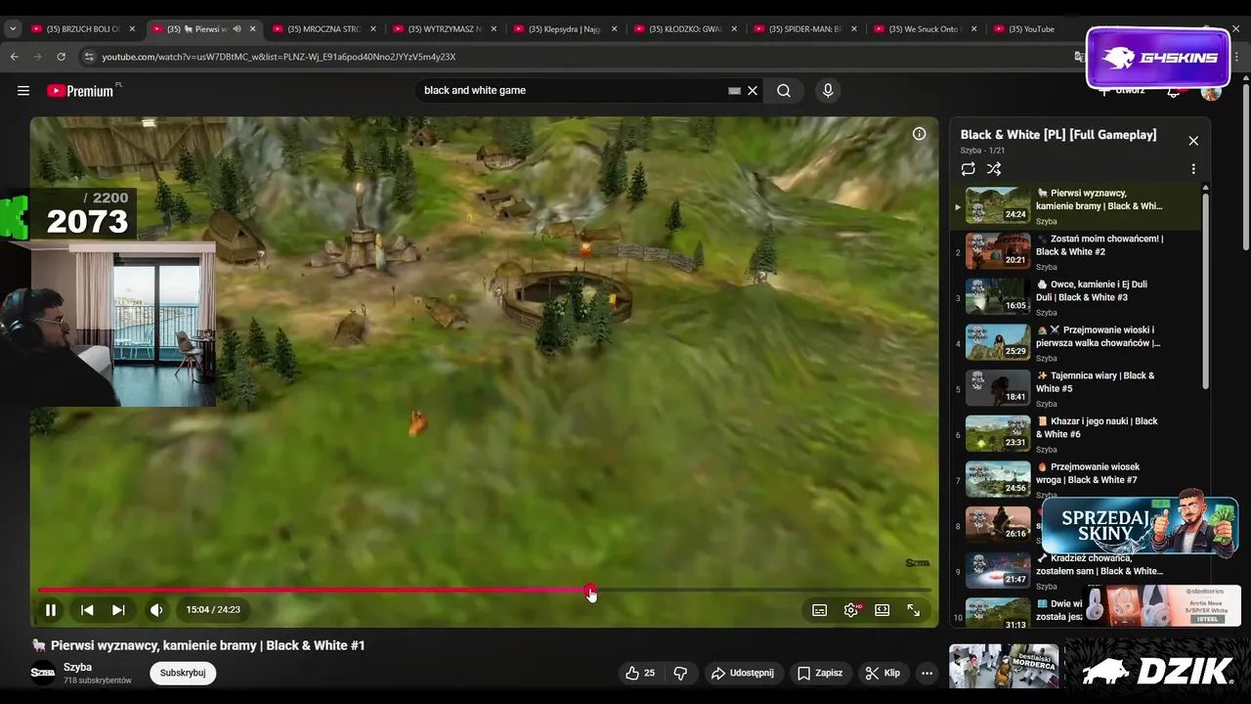Screen dimensions: 1251x704
Task: Close the playlist panel
Action: point(1193,141)
